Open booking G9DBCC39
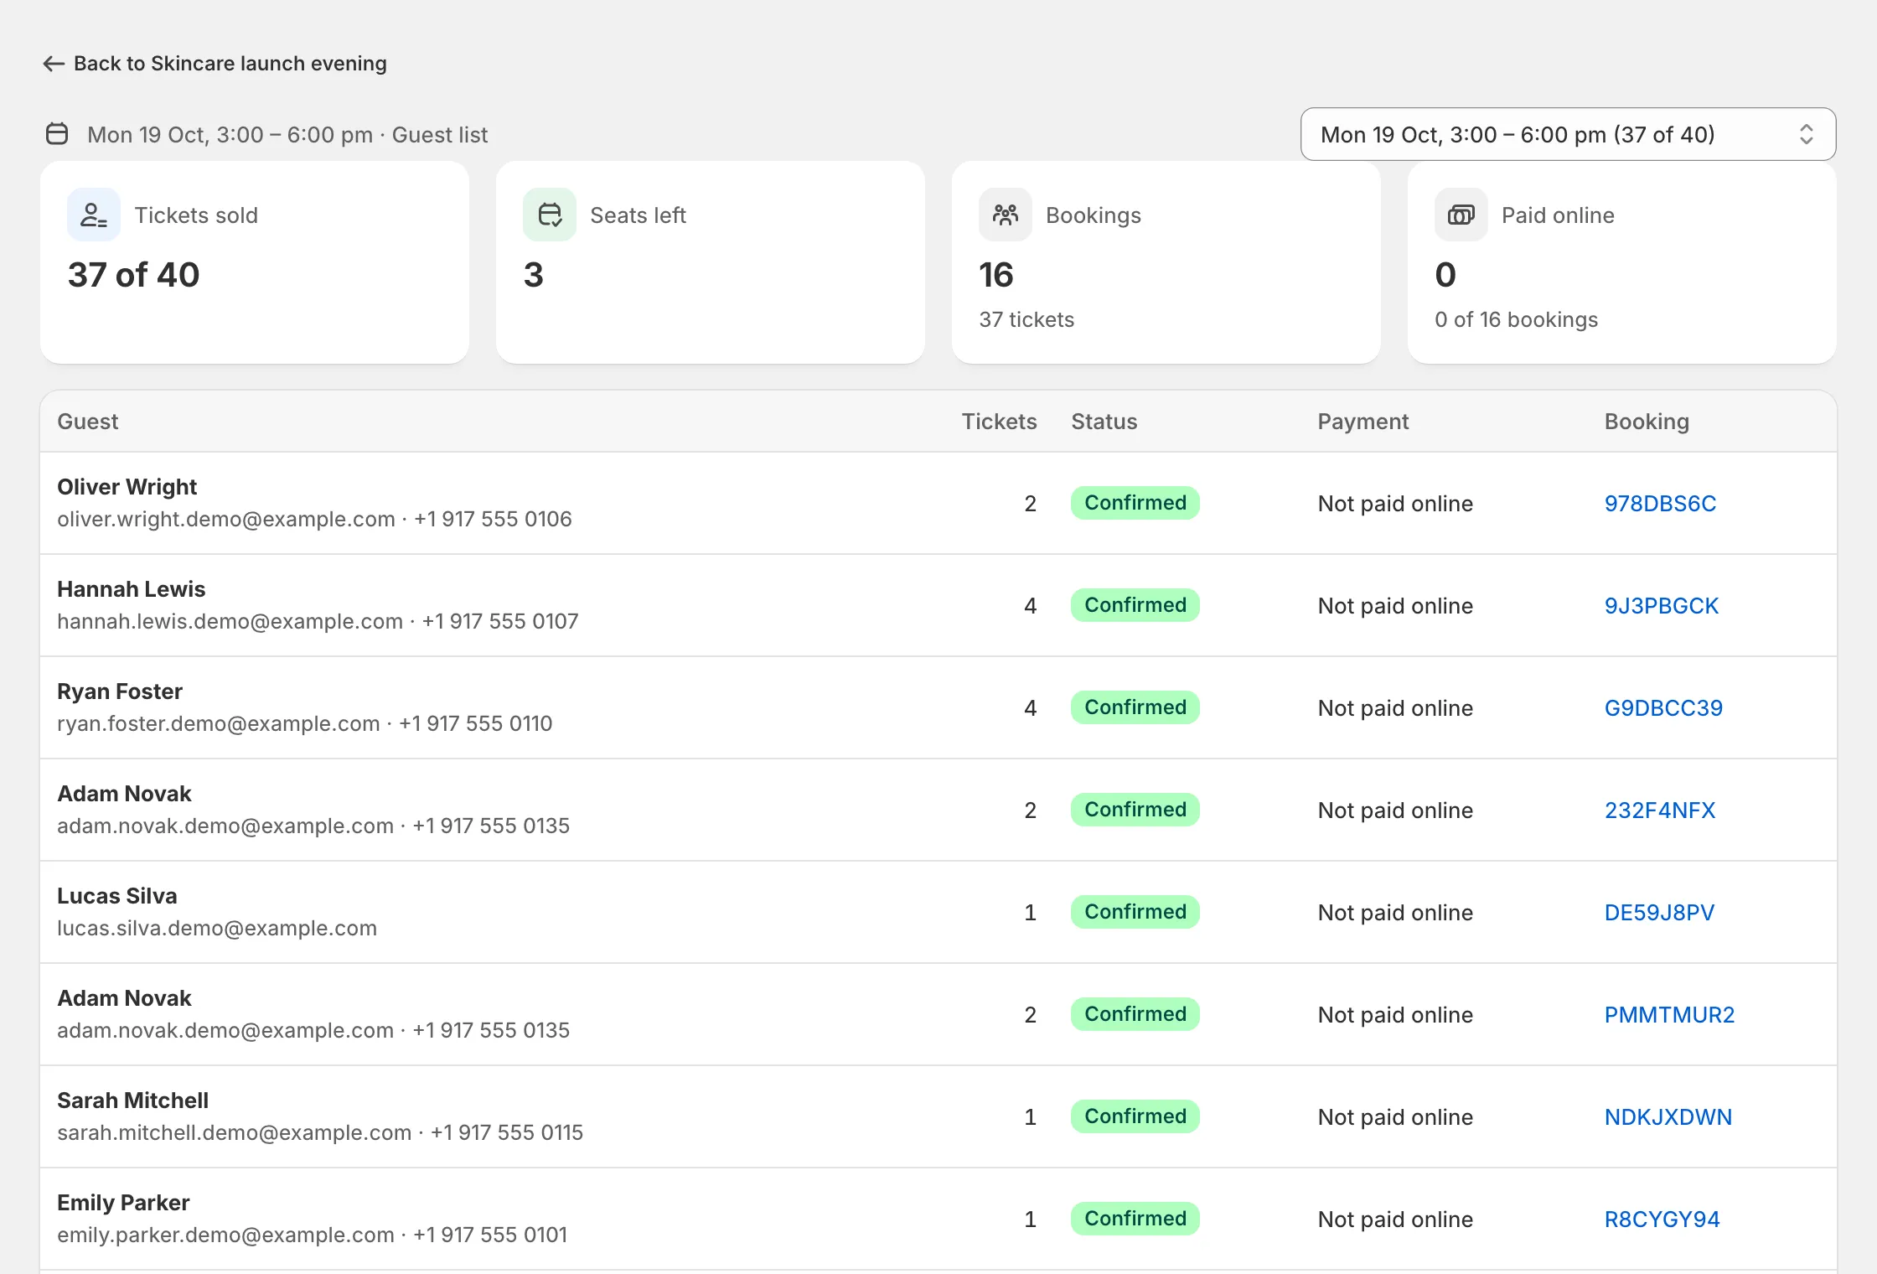Viewport: 1877px width, 1274px height. point(1663,707)
